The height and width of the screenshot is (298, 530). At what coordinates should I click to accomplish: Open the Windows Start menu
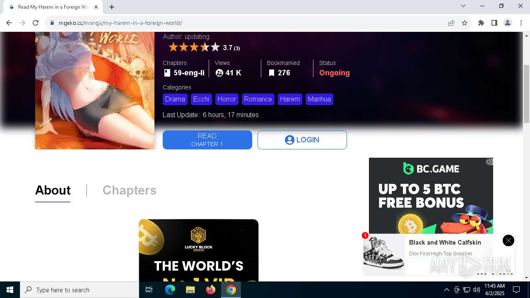point(10,290)
